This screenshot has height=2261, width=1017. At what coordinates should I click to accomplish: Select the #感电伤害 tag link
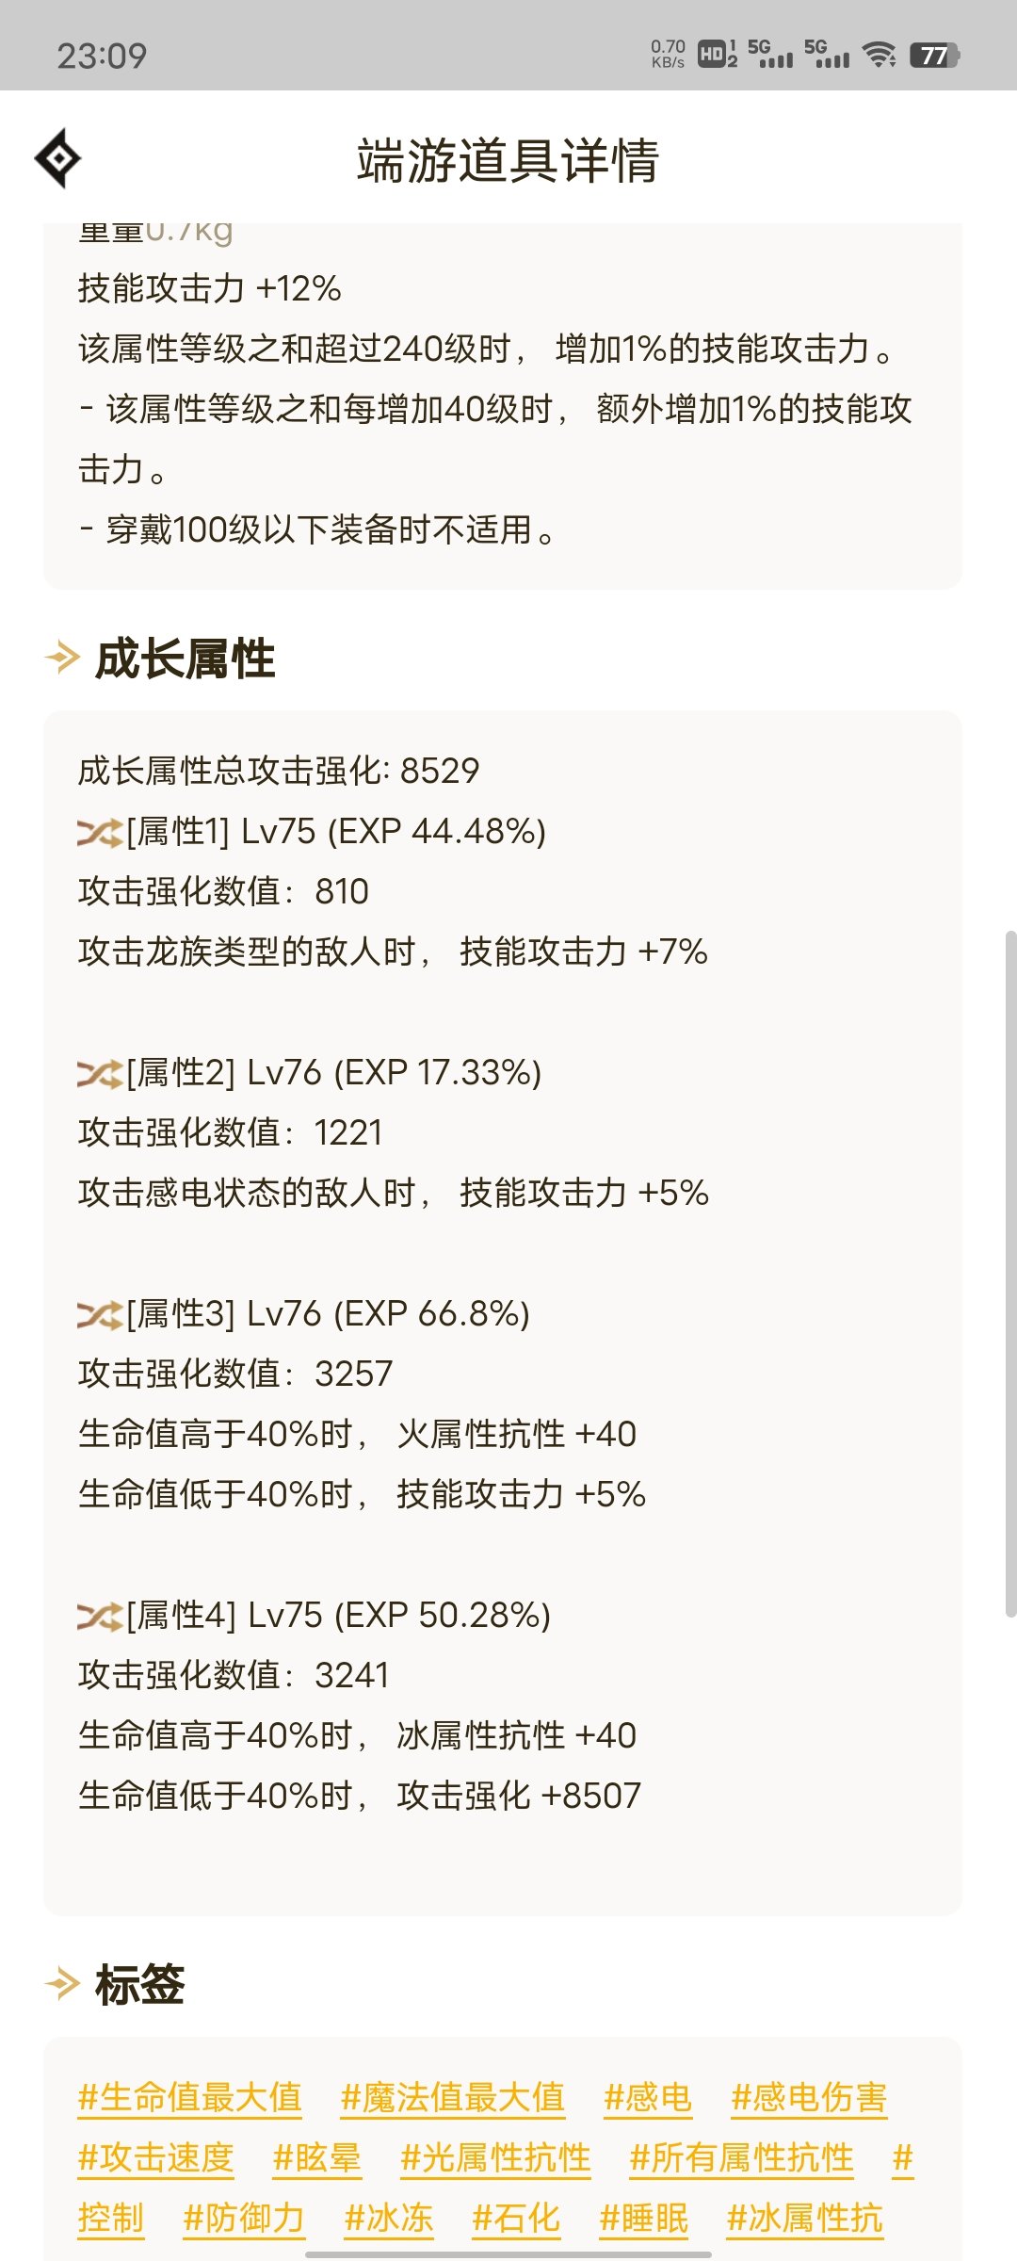pyautogui.click(x=809, y=2097)
